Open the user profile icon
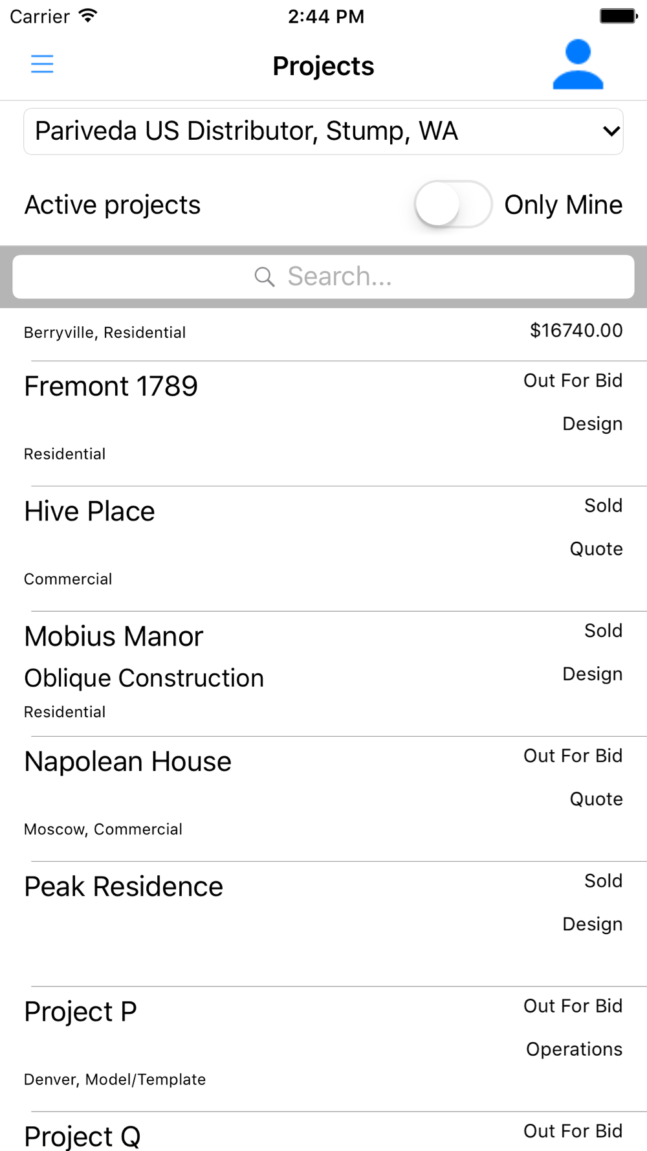Screen dimensions: 647x1151 click(578, 64)
